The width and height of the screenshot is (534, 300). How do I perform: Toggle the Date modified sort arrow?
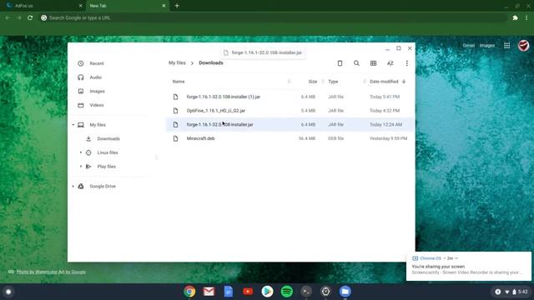click(404, 82)
